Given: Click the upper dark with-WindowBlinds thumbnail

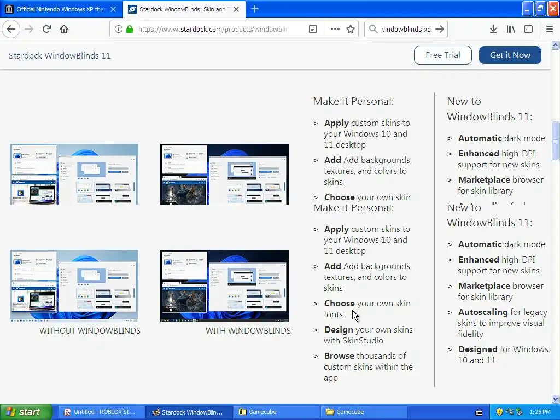Looking at the screenshot, I should pos(224,174).
